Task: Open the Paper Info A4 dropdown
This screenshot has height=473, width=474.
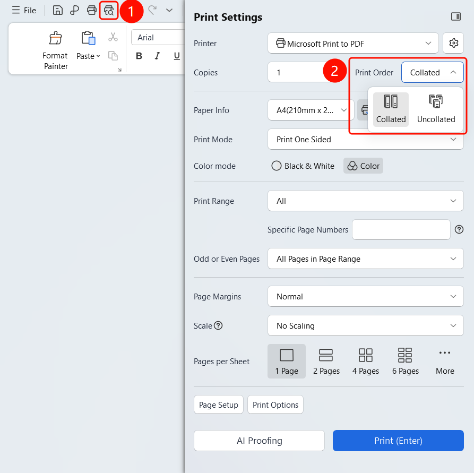Action: point(311,110)
